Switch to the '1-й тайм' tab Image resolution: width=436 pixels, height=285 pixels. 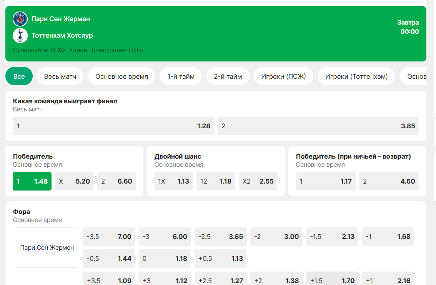[x=181, y=76]
